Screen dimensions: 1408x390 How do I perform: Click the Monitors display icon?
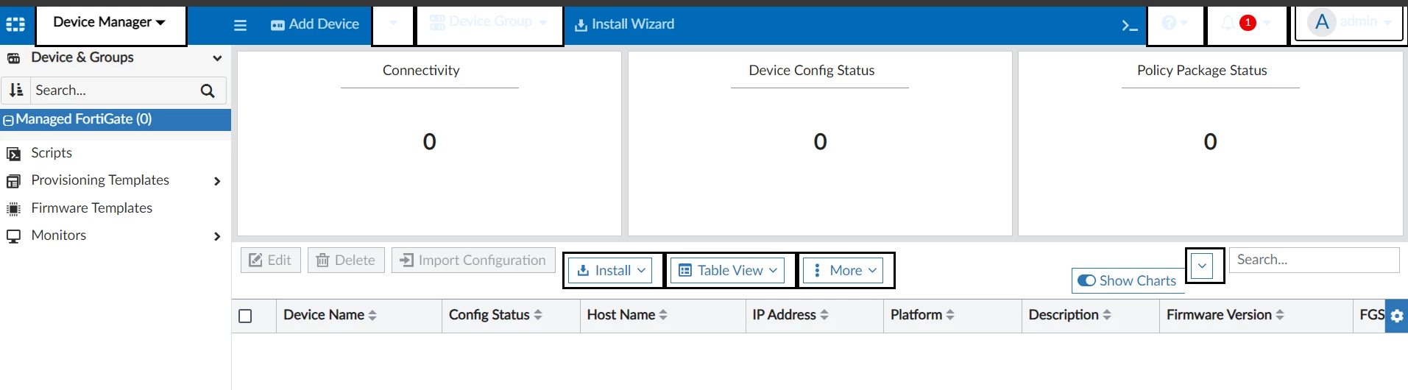13,236
